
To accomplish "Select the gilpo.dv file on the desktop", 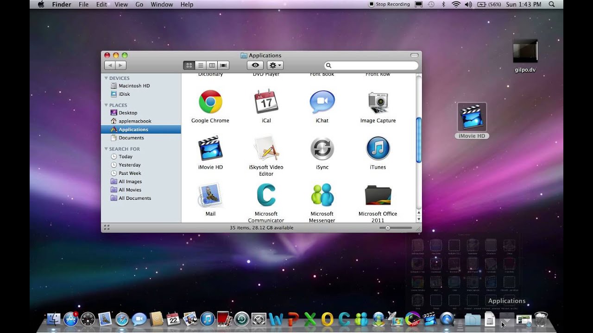I will point(525,51).
